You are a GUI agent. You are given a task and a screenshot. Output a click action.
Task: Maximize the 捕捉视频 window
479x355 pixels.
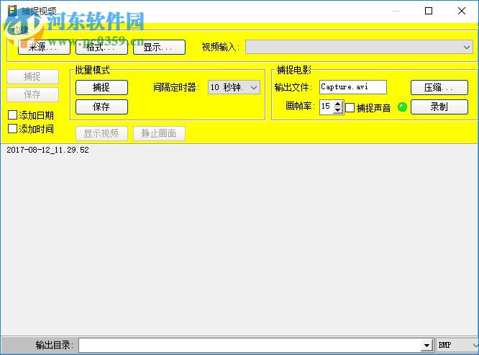429,11
